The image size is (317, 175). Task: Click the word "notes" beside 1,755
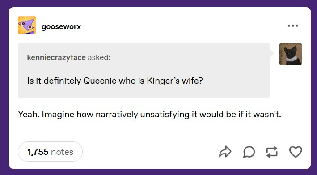tap(62, 152)
